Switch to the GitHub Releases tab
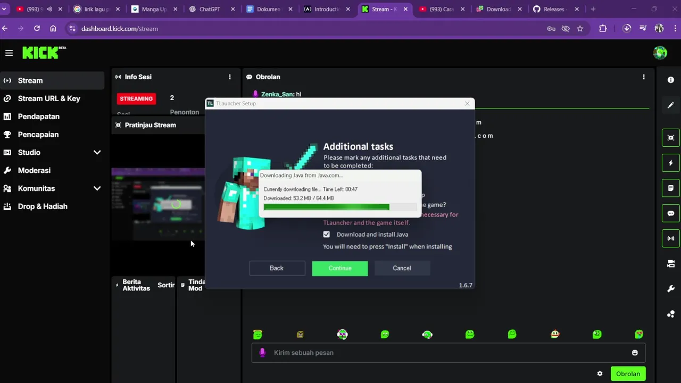 coord(555,9)
